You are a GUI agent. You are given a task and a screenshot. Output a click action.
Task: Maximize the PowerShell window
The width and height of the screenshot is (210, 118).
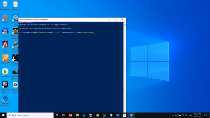tap(116, 20)
